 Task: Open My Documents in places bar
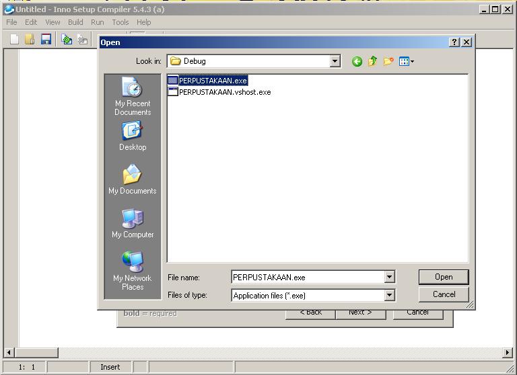pyautogui.click(x=133, y=179)
